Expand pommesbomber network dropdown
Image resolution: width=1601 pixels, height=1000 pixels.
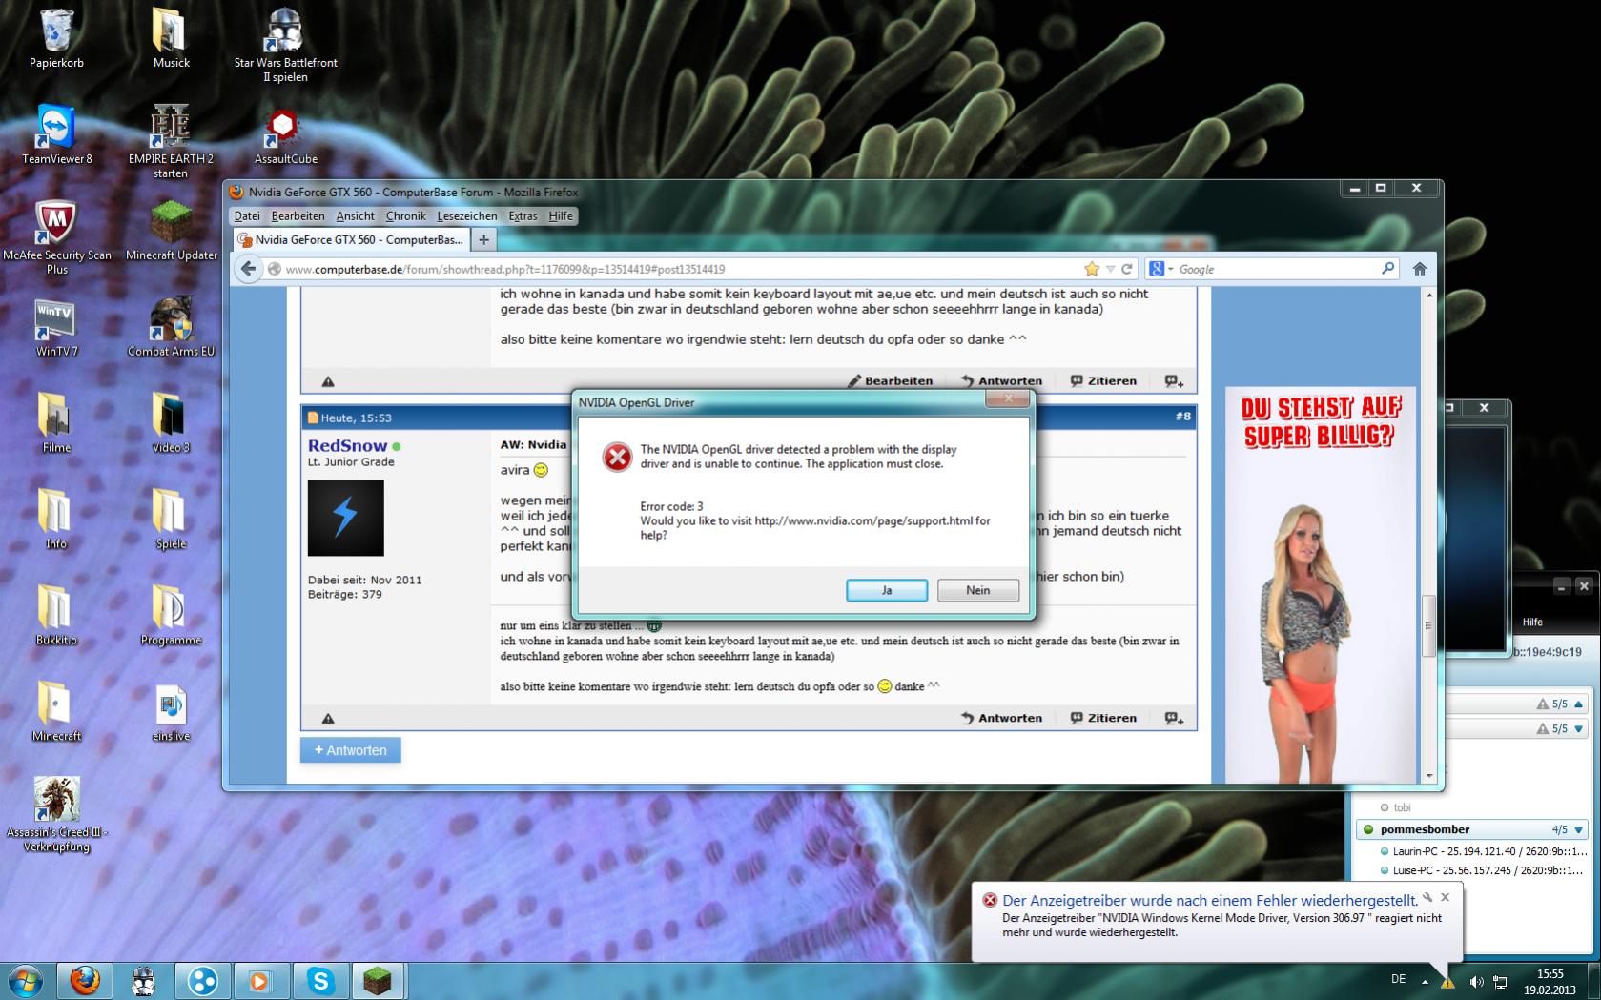coord(1579,829)
